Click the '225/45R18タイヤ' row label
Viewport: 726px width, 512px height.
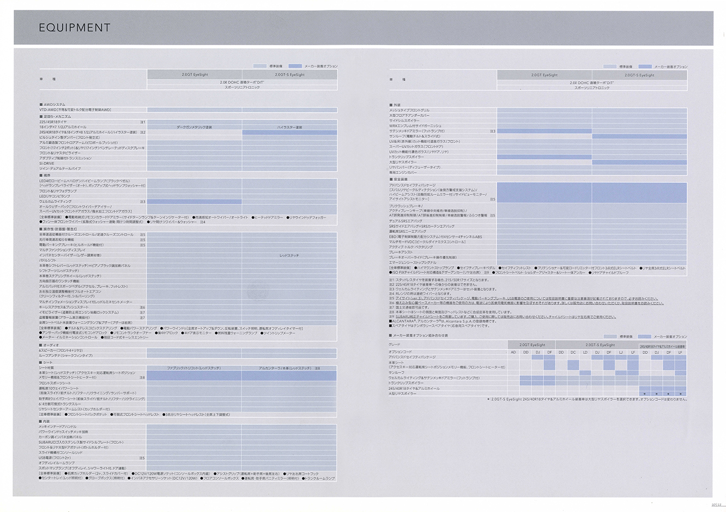point(53,121)
